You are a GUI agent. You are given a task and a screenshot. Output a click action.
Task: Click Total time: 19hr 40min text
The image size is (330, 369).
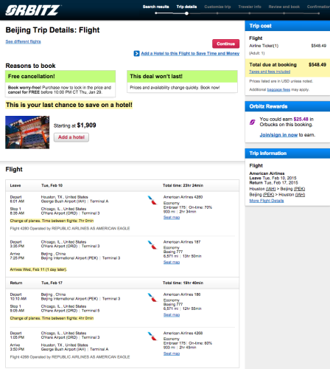click(x=183, y=283)
